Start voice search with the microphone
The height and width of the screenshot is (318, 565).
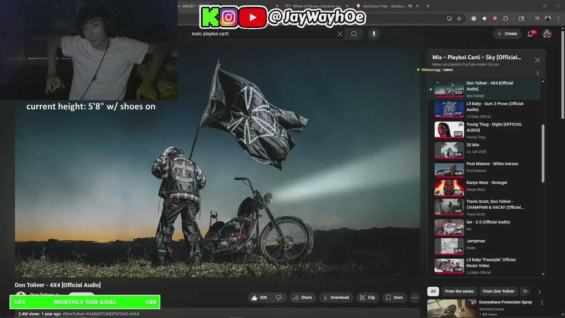point(374,34)
